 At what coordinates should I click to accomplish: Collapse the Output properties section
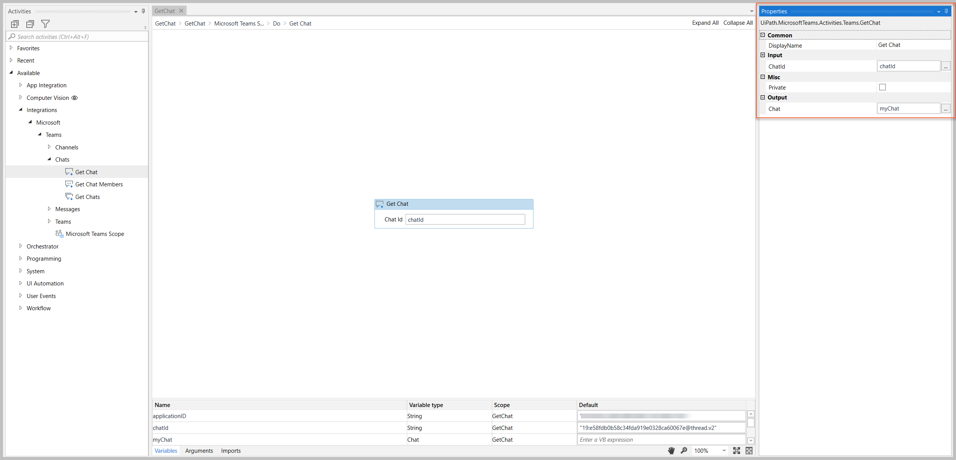pyautogui.click(x=763, y=98)
